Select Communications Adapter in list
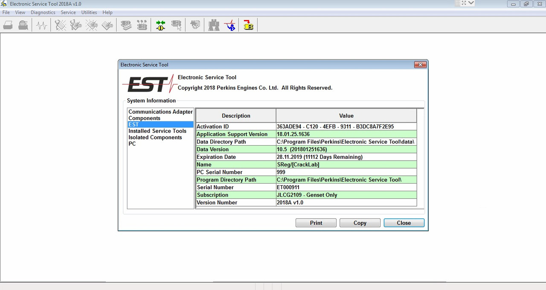 161,112
